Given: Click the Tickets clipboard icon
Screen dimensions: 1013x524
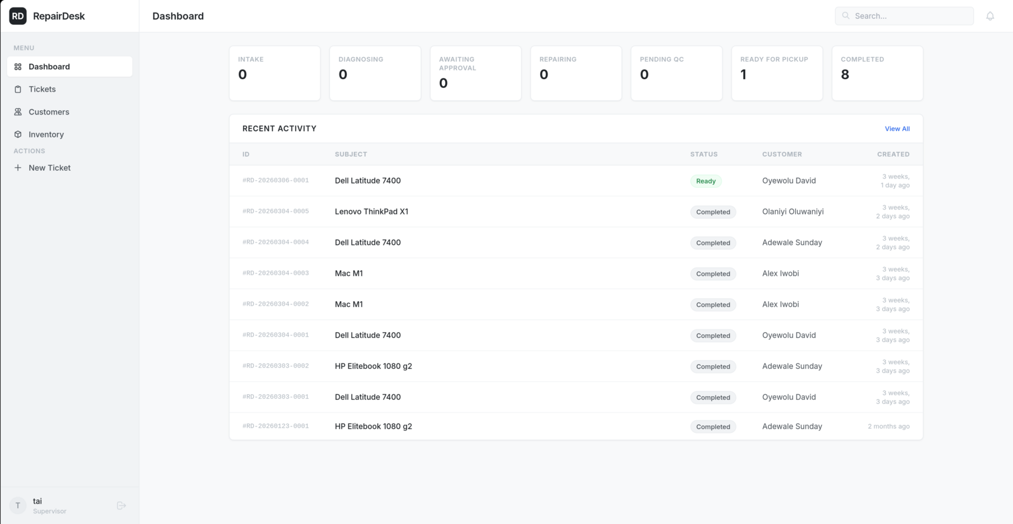Looking at the screenshot, I should coord(18,89).
